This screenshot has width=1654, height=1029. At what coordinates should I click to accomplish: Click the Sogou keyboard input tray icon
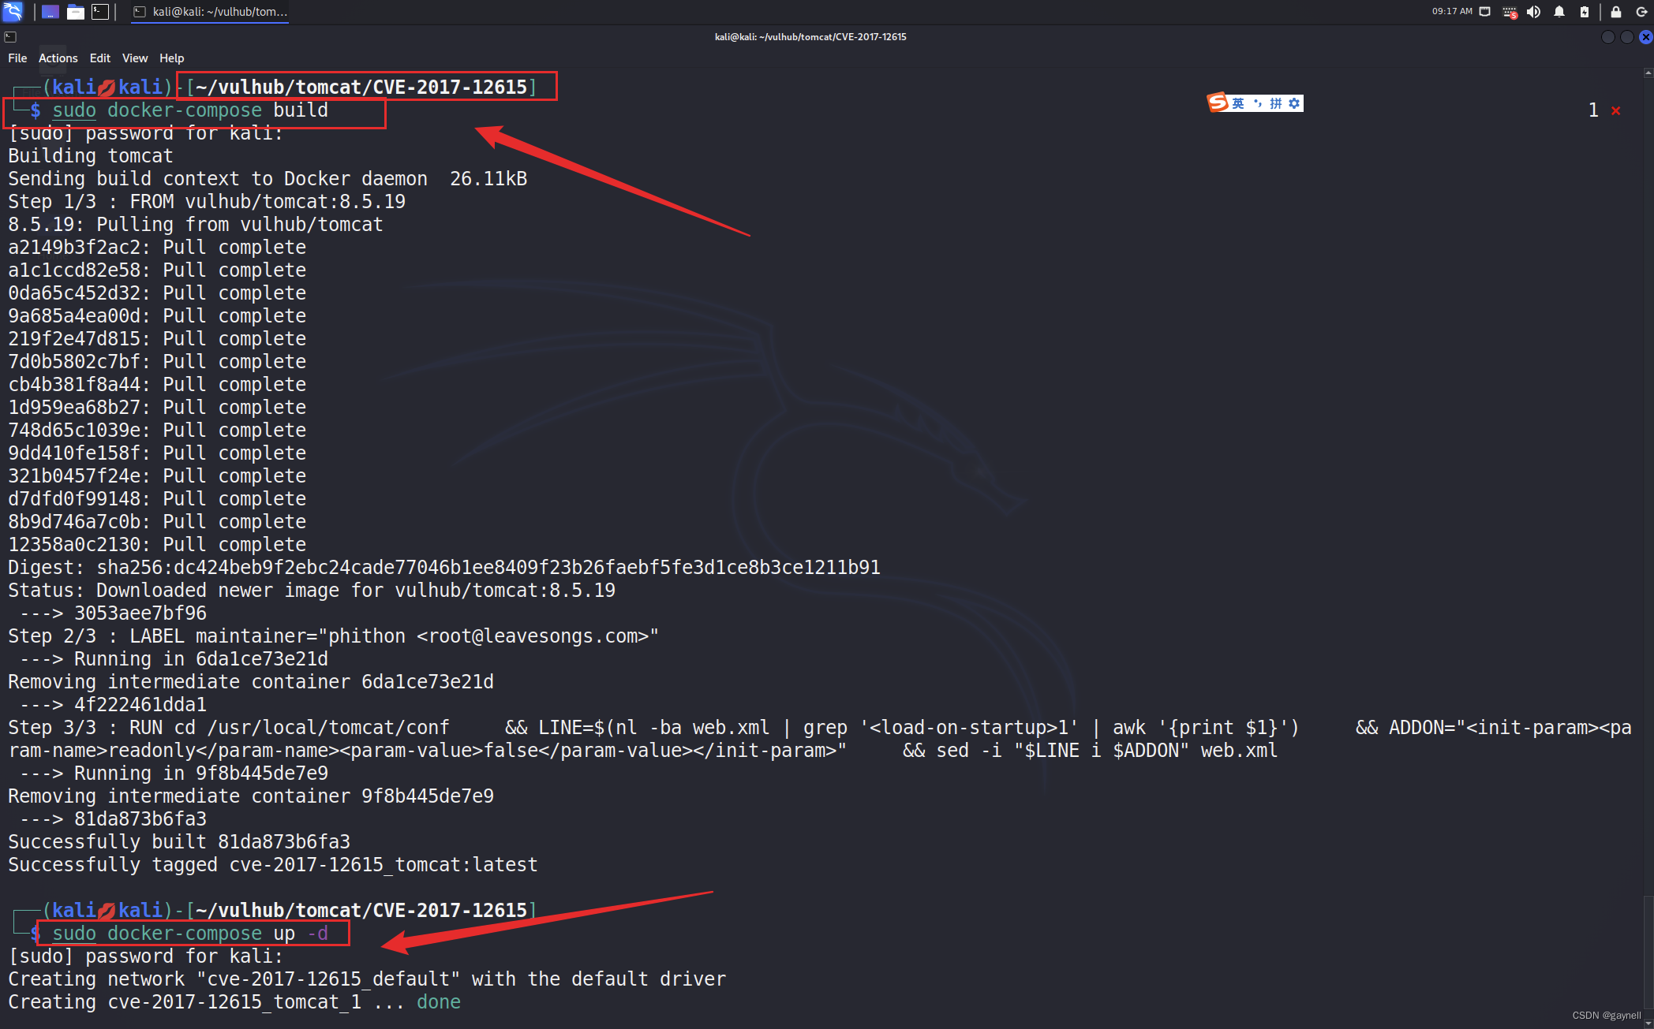point(1510,12)
